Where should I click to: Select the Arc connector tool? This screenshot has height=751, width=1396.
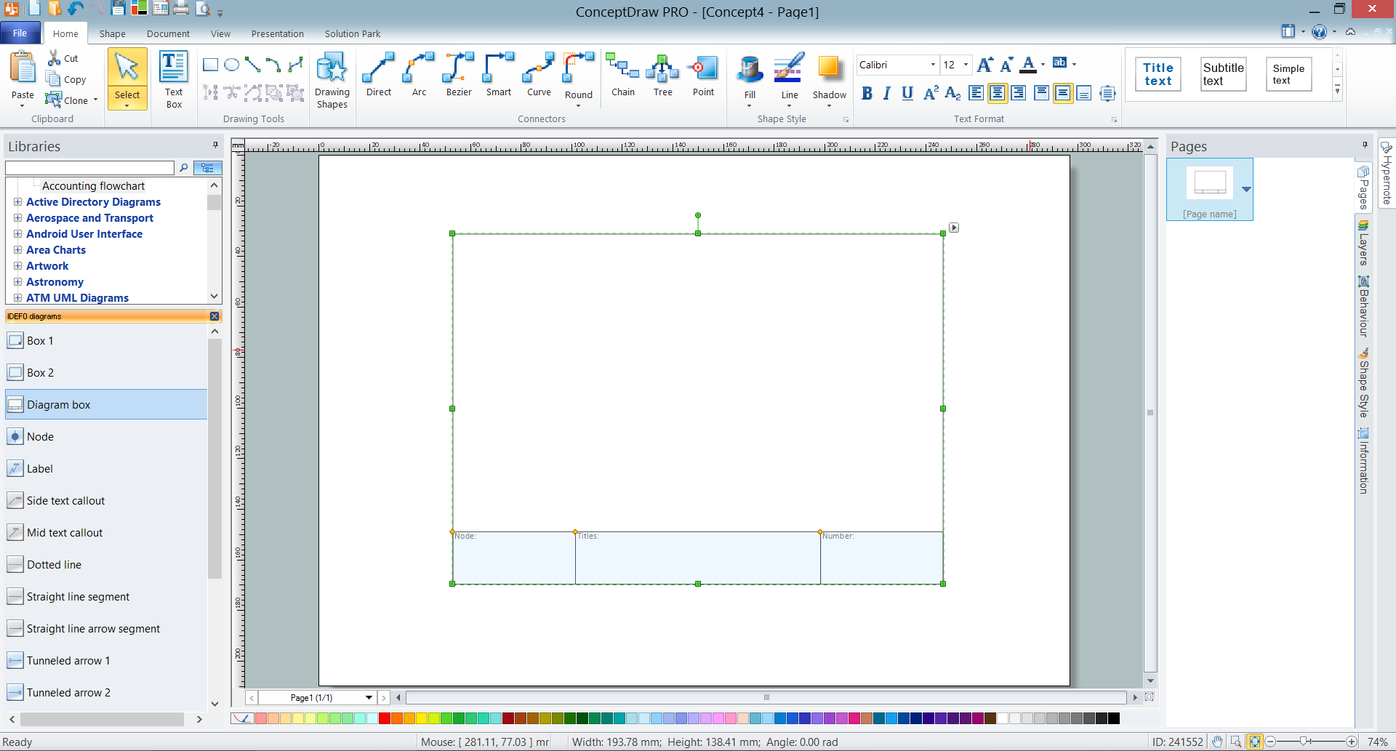click(419, 74)
